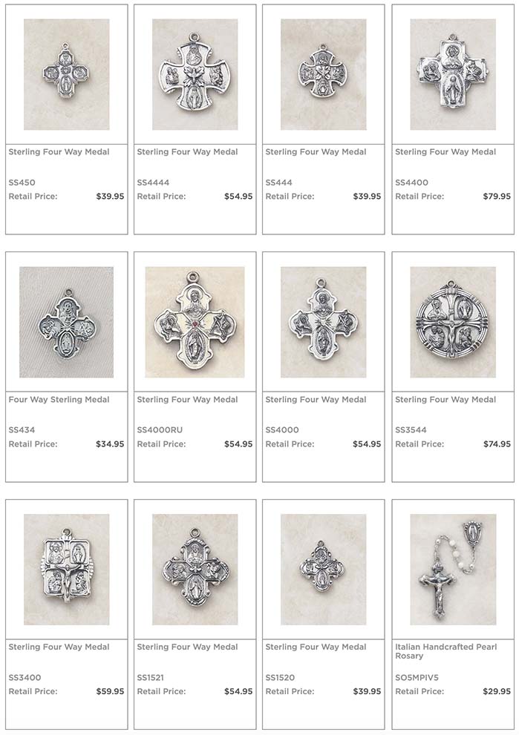This screenshot has height=735, width=519.
Task: Open the pearl rosary product image
Action: click(453, 570)
